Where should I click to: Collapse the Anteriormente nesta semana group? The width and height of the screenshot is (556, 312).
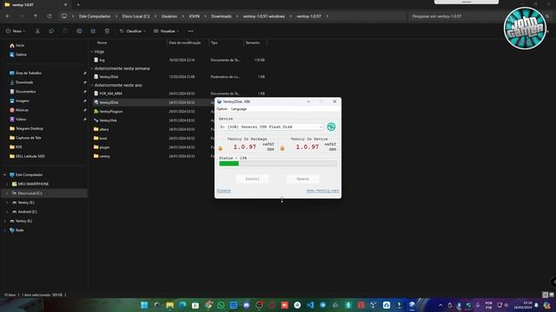pos(92,68)
